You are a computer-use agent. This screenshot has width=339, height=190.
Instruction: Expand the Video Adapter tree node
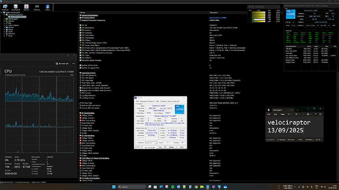tap(4, 25)
